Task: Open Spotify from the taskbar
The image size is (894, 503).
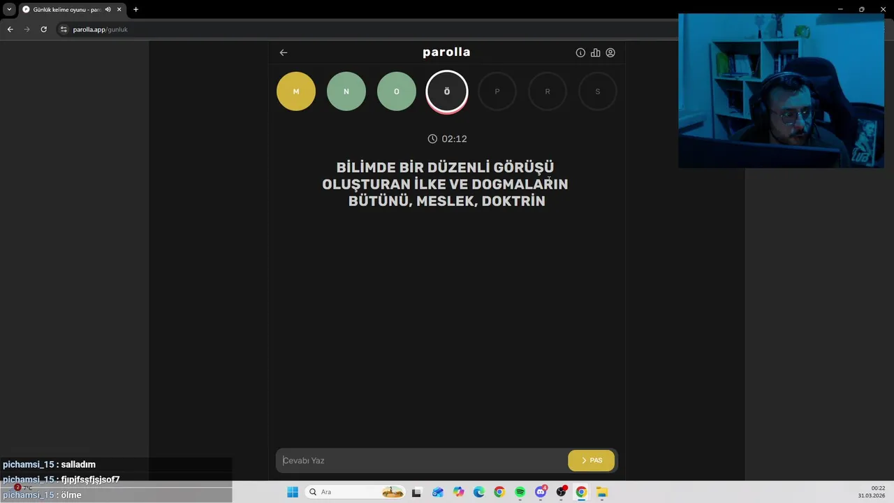Action: point(520,492)
